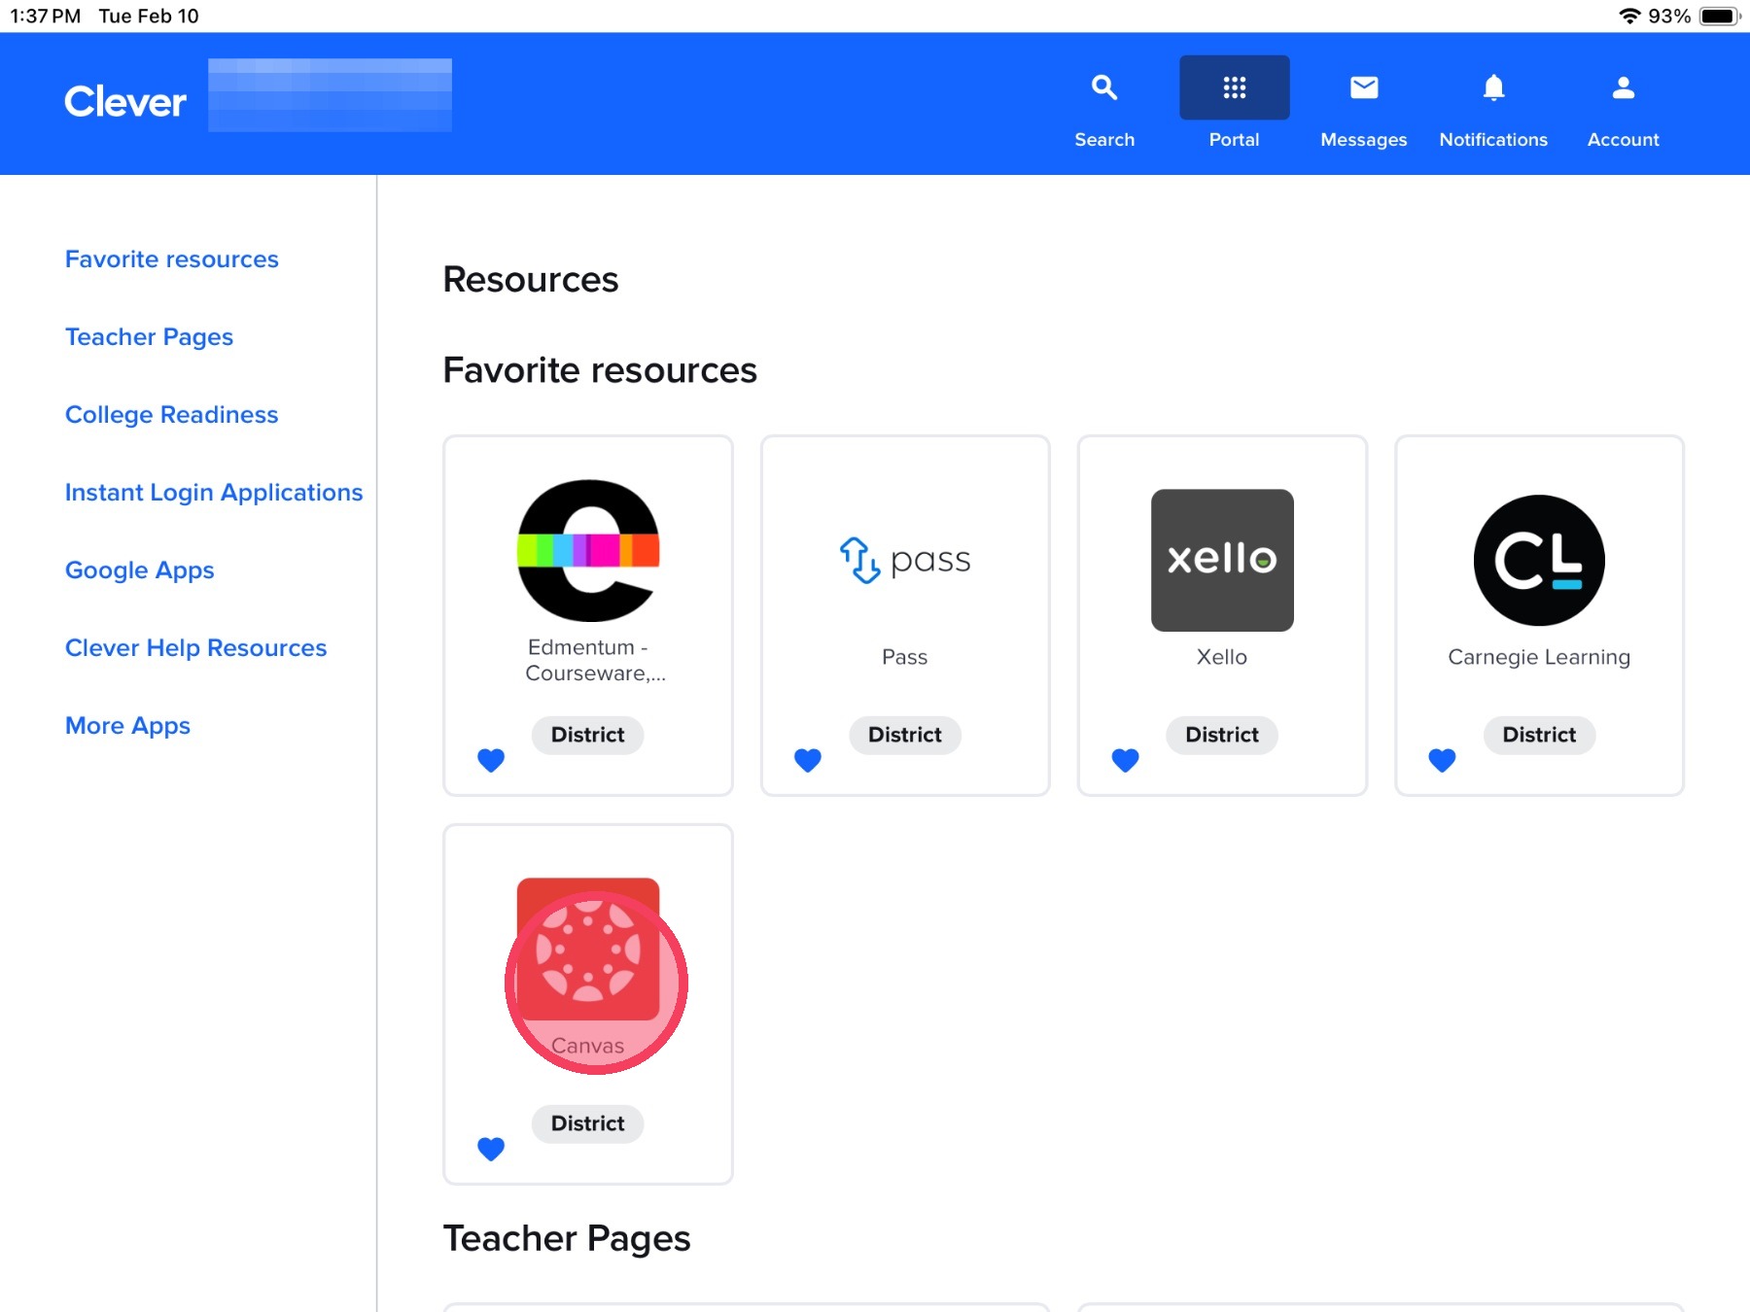Tap the 1:37 PM clock in status bar
Image resolution: width=1750 pixels, height=1312 pixels.
coord(46,16)
